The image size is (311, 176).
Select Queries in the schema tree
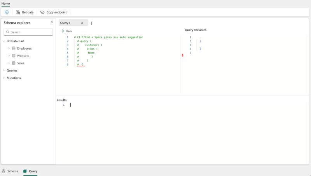point(12,71)
